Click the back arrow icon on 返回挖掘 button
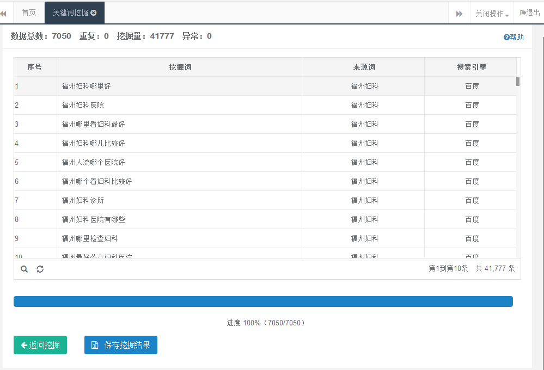 [x=23, y=344]
